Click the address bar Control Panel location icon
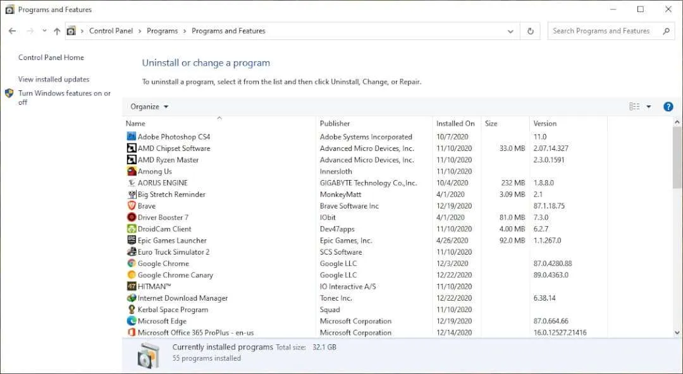This screenshot has width=683, height=374. coord(71,31)
